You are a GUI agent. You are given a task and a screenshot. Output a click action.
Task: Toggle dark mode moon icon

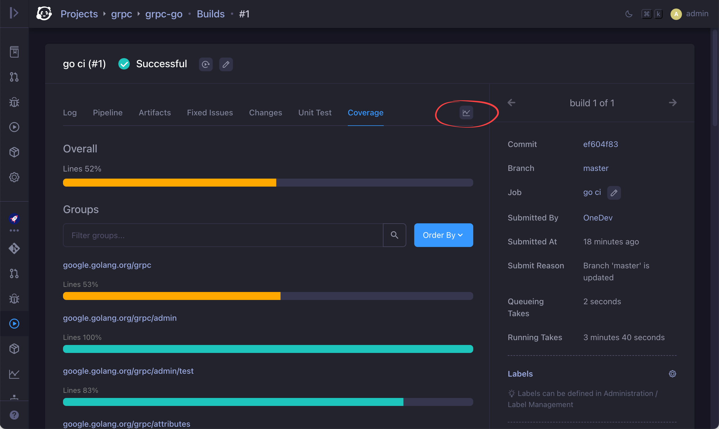(x=628, y=14)
